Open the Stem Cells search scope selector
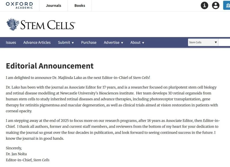This screenshot has height=167, width=230. pos(203,42)
